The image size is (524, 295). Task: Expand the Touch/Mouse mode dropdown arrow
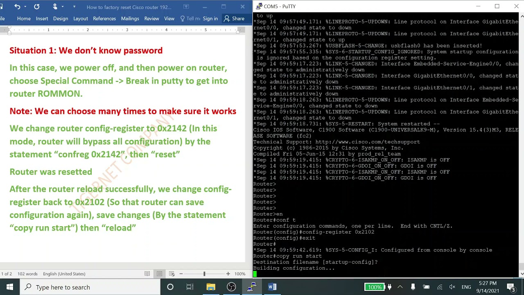(x=63, y=7)
